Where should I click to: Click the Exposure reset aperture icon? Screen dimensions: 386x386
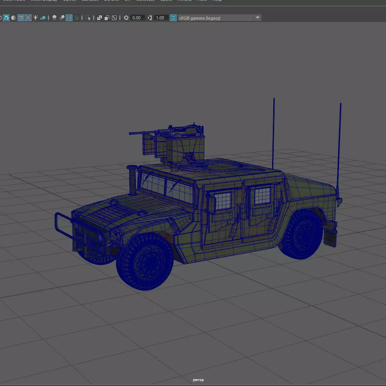(126, 18)
